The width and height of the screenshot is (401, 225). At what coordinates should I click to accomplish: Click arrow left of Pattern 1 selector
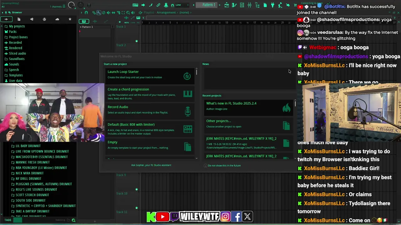194,5
